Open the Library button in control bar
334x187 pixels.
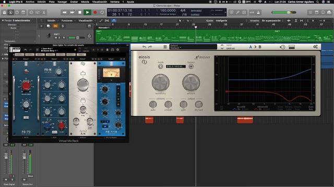point(5,12)
